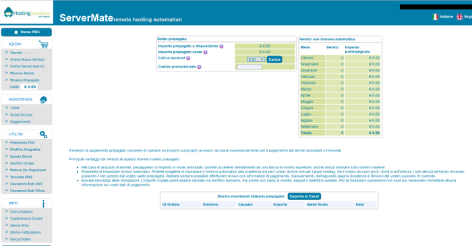
Task: Open info icon beside Importo prepagato a disposizione
Action: 221,47
